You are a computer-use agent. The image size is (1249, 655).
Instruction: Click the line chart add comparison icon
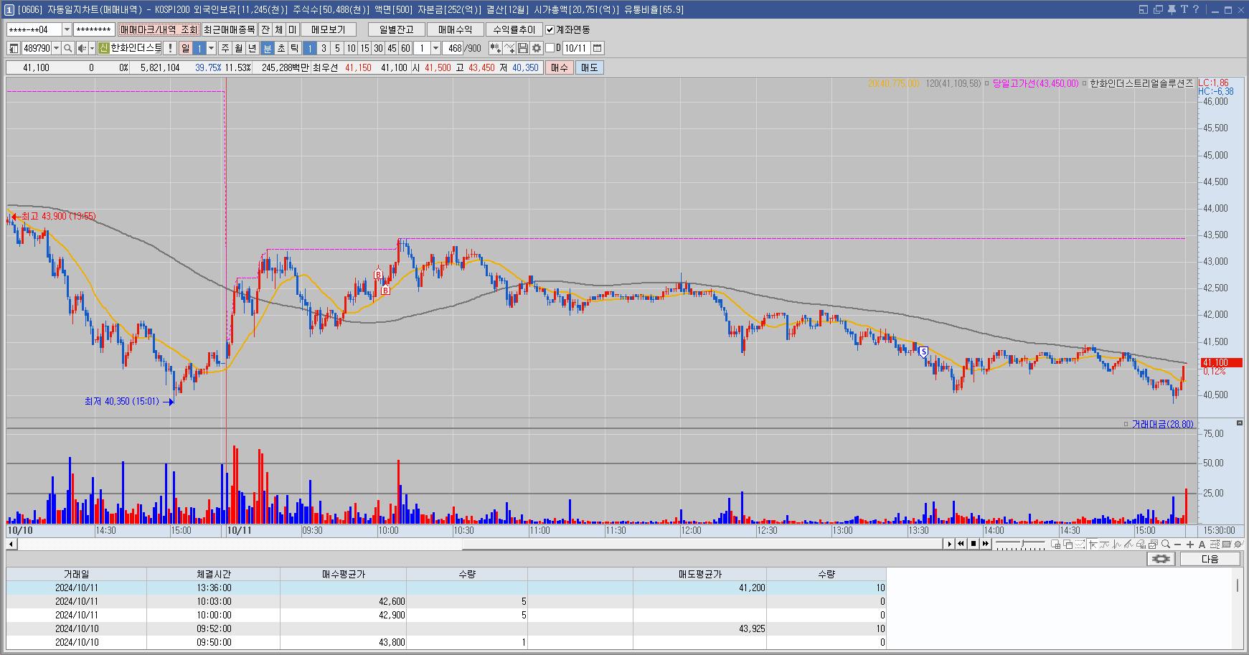click(509, 48)
